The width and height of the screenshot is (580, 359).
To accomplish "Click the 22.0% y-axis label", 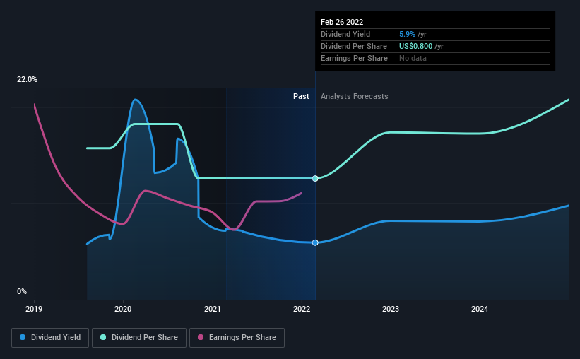I will coord(27,80).
